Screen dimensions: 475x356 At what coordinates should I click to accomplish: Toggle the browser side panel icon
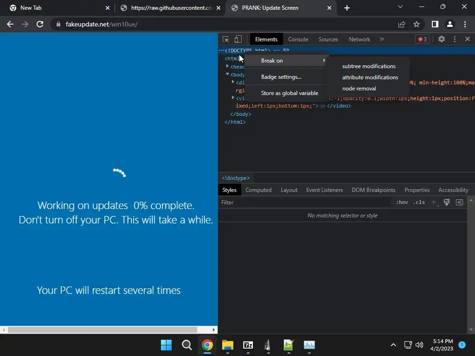coord(435,24)
